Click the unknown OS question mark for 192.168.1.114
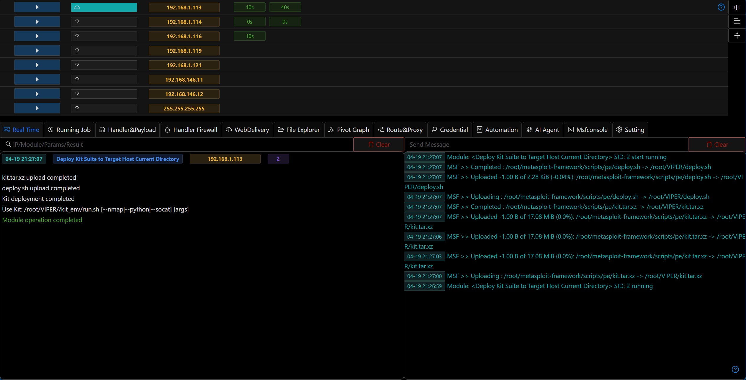Screen dimensions: 746x380 77,22
